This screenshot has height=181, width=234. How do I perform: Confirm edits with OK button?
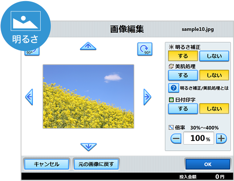(207, 164)
